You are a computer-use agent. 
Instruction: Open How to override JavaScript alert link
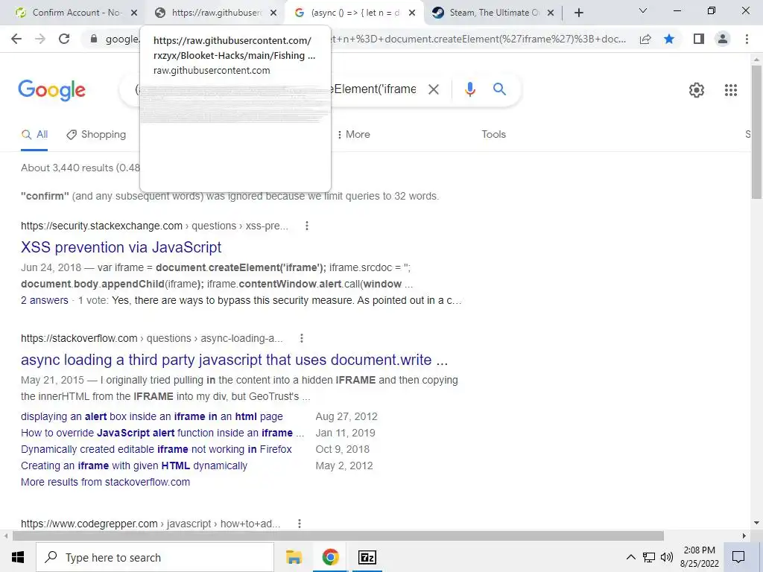point(162,433)
